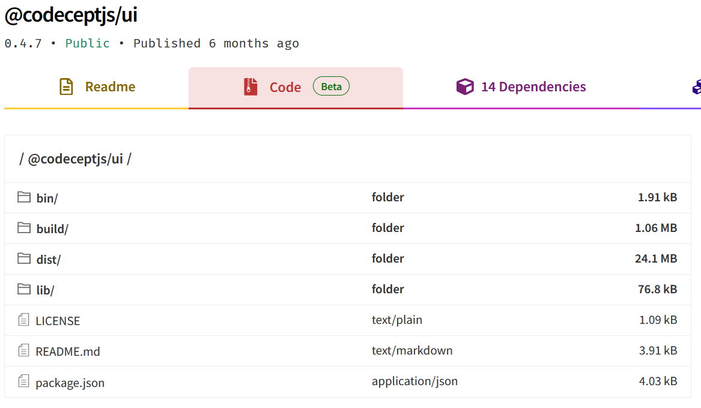Click the 76.8 kB size of lib/

[x=657, y=289]
